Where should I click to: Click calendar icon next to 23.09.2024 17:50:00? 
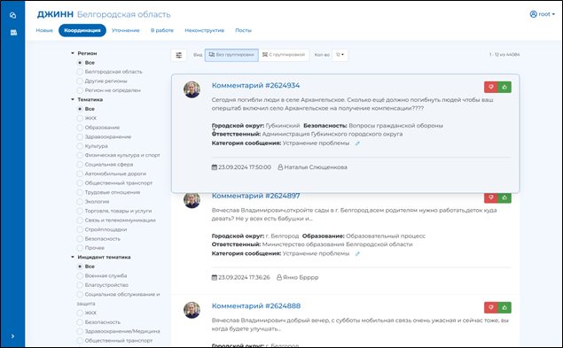click(215, 167)
